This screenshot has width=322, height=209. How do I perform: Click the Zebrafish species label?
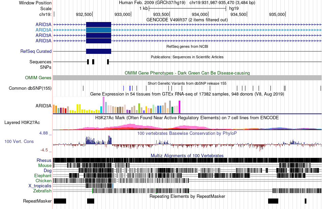click(42, 191)
